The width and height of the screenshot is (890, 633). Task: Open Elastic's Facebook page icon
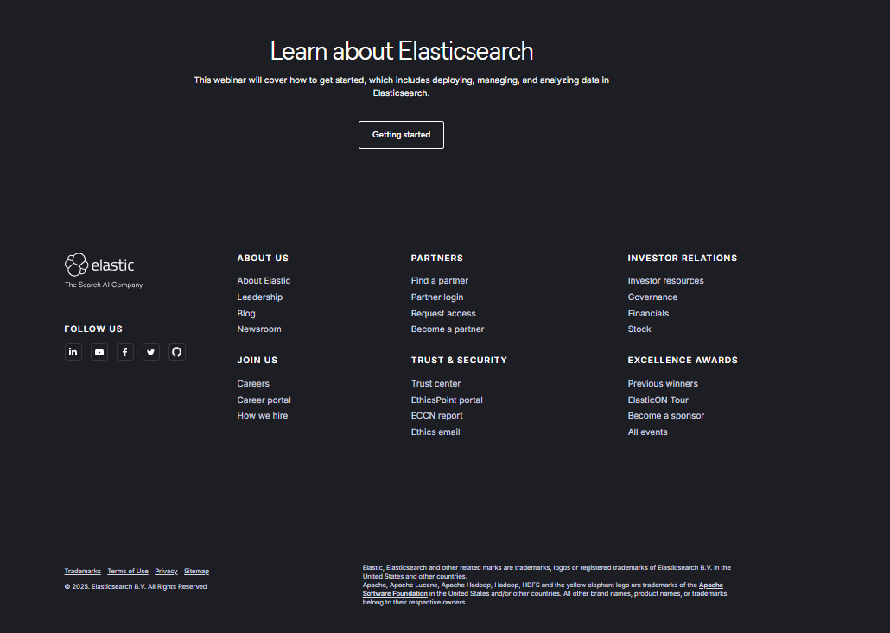[x=125, y=352]
